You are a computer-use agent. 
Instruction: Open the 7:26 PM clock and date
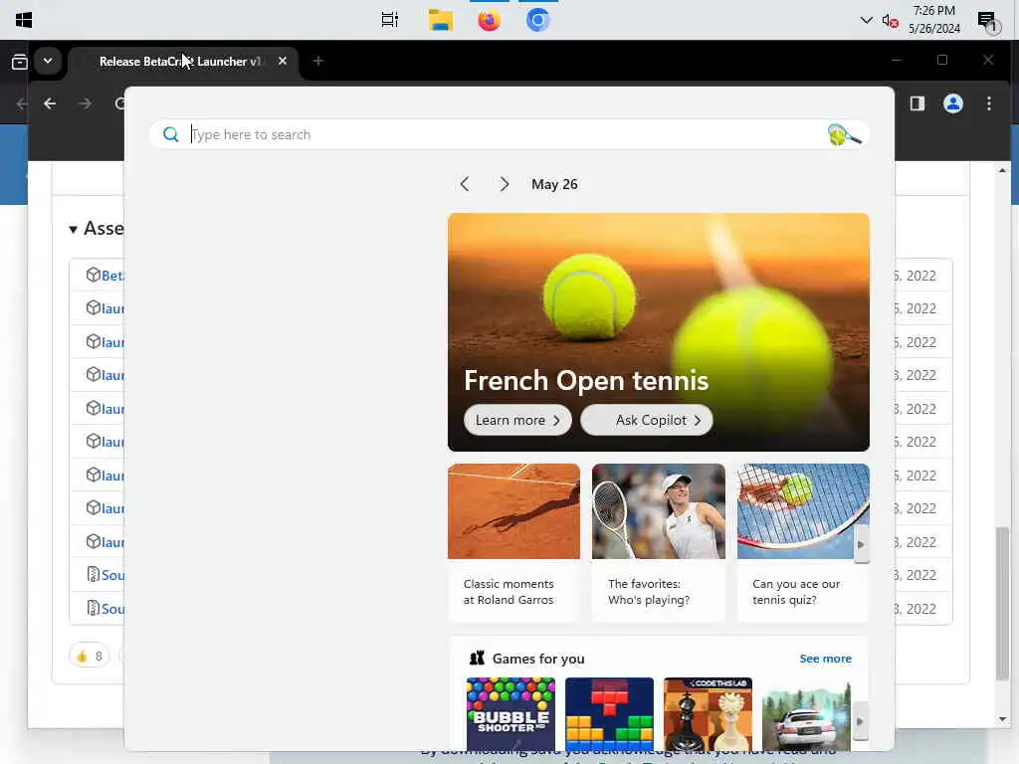tap(933, 20)
